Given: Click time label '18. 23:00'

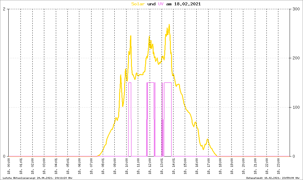Looking at the screenshot, I should 278,166.
